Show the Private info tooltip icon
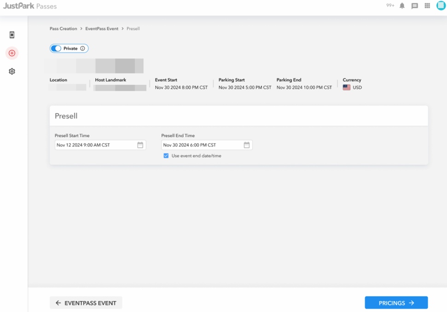 (82, 48)
